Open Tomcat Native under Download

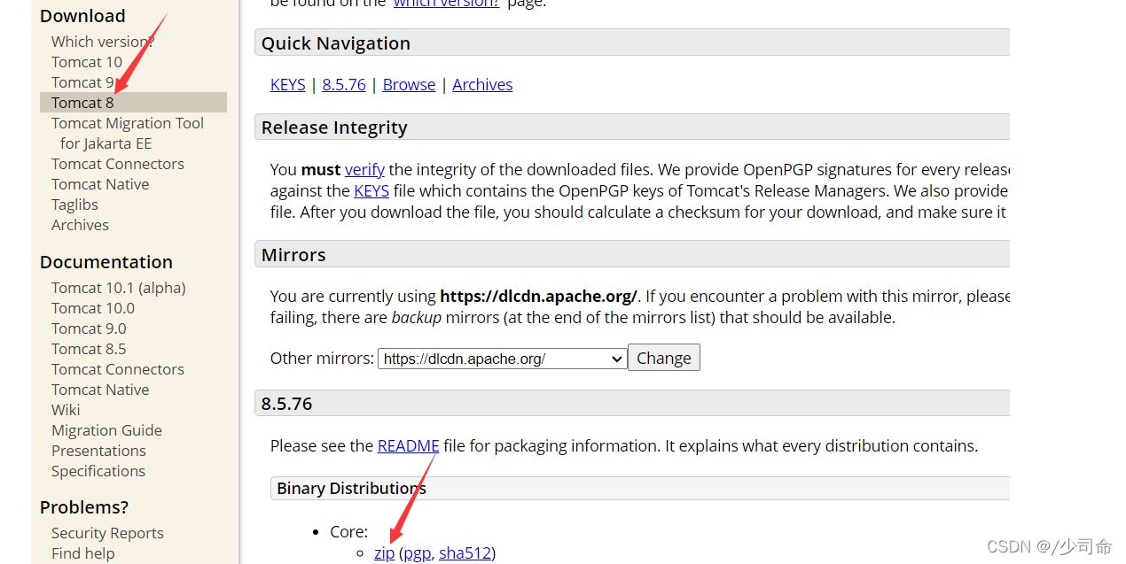[x=100, y=184]
